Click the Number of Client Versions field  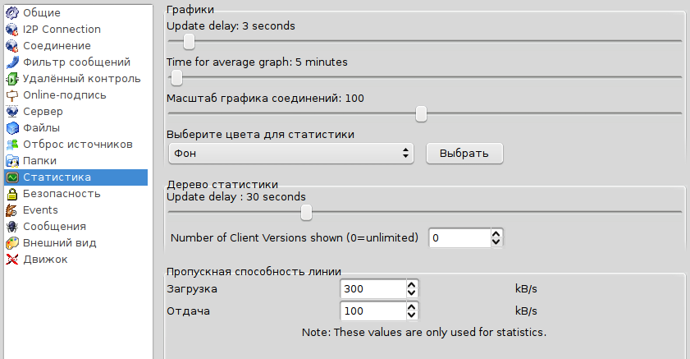pyautogui.click(x=459, y=238)
